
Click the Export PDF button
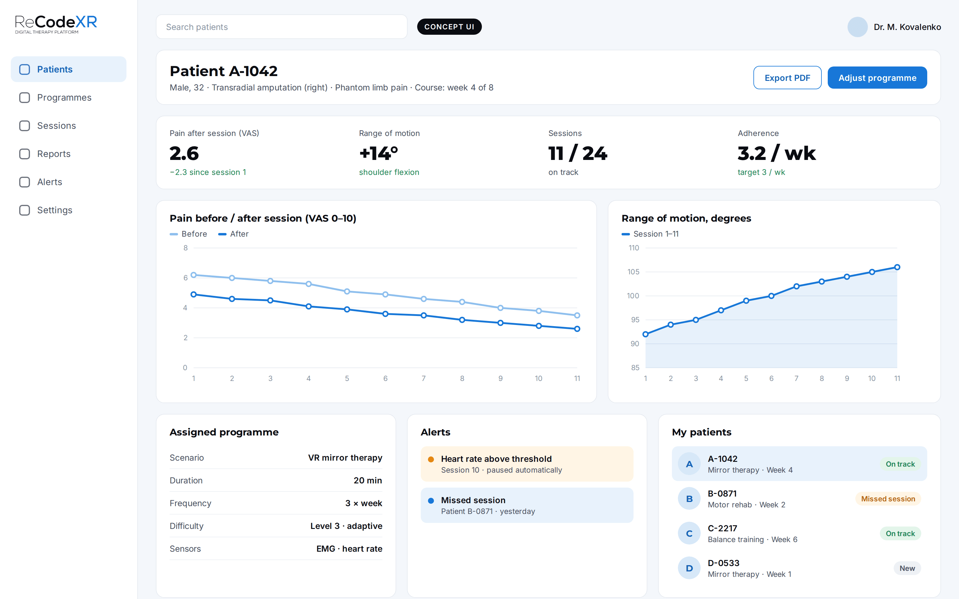(787, 78)
